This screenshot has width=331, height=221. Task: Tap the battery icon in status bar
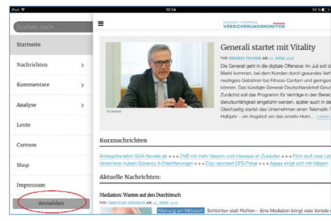click(x=323, y=9)
